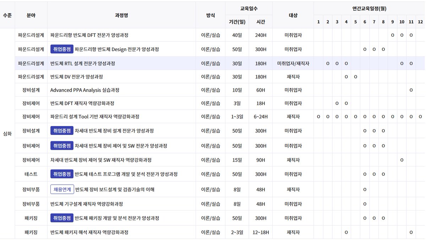
Task: Click the 교육일수 header
Action: click(249, 8)
